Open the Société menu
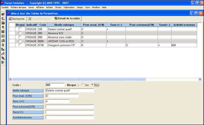The image size is (204, 125). click(x=5, y=7)
